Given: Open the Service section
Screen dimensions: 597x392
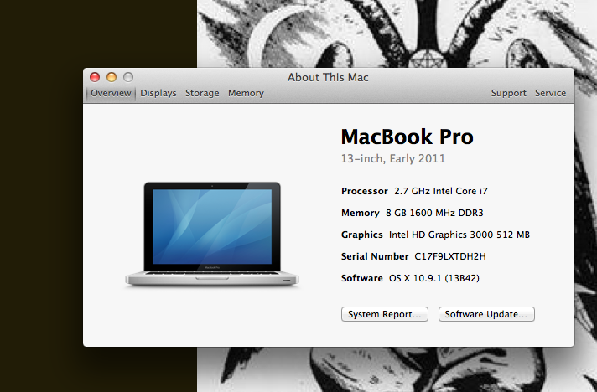Looking at the screenshot, I should 550,93.
